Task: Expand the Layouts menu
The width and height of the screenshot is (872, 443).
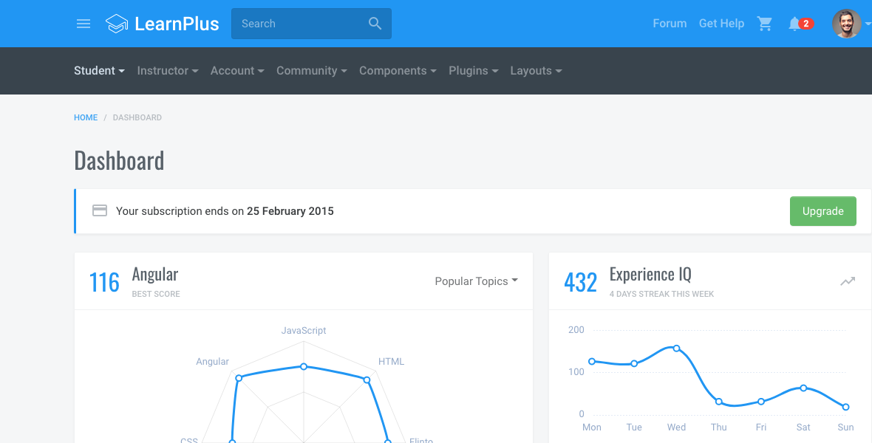Action: [x=536, y=71]
